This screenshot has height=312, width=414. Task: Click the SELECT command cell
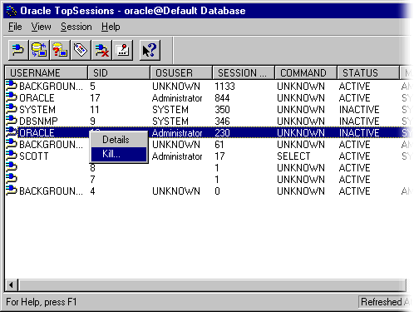[x=293, y=156]
